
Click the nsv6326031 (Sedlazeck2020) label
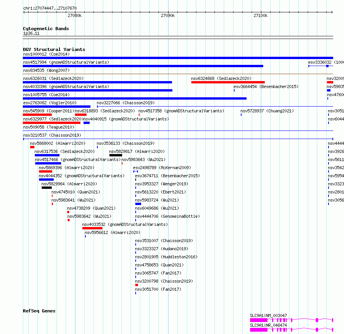(x=53, y=78)
